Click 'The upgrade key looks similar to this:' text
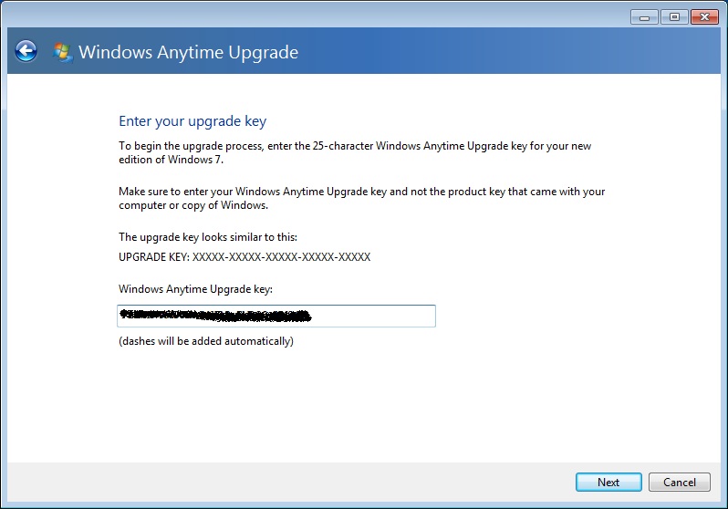Screen dimensions: 728x509 [x=208, y=237]
